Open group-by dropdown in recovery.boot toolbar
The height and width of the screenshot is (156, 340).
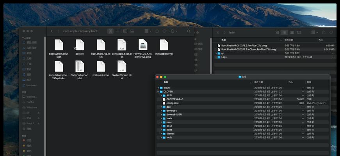pyautogui.click(x=148, y=31)
